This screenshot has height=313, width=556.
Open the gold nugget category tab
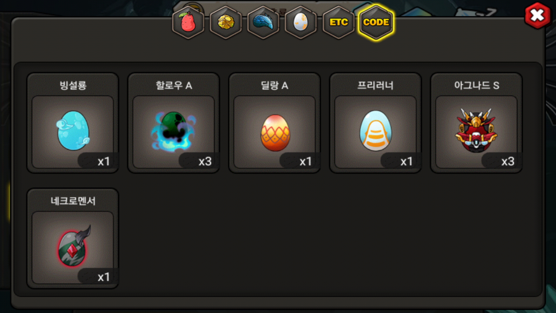point(226,22)
